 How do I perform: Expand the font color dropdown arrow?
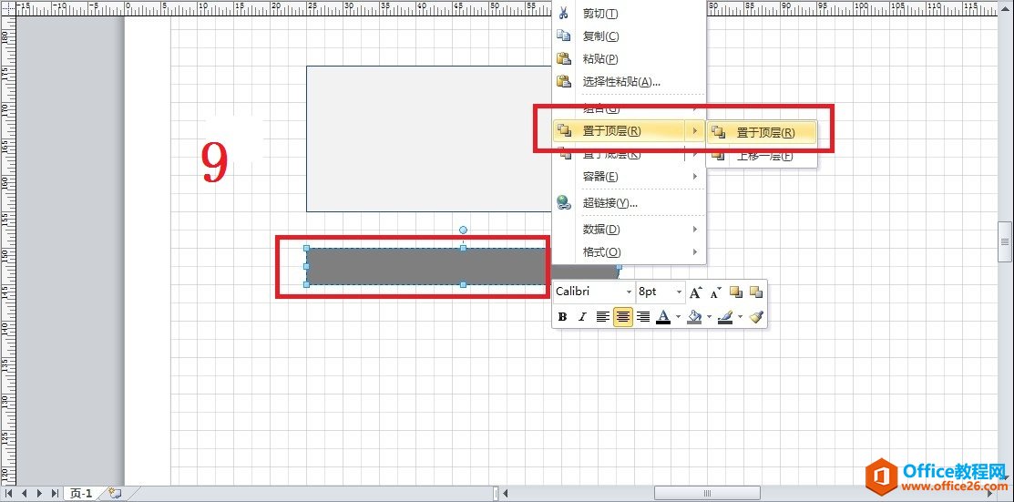click(678, 317)
